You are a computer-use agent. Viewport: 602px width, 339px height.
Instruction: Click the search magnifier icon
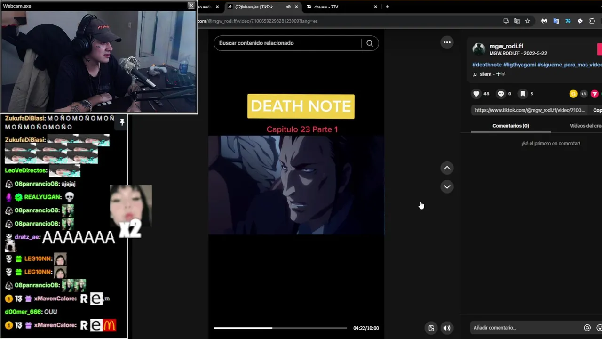pos(370,43)
